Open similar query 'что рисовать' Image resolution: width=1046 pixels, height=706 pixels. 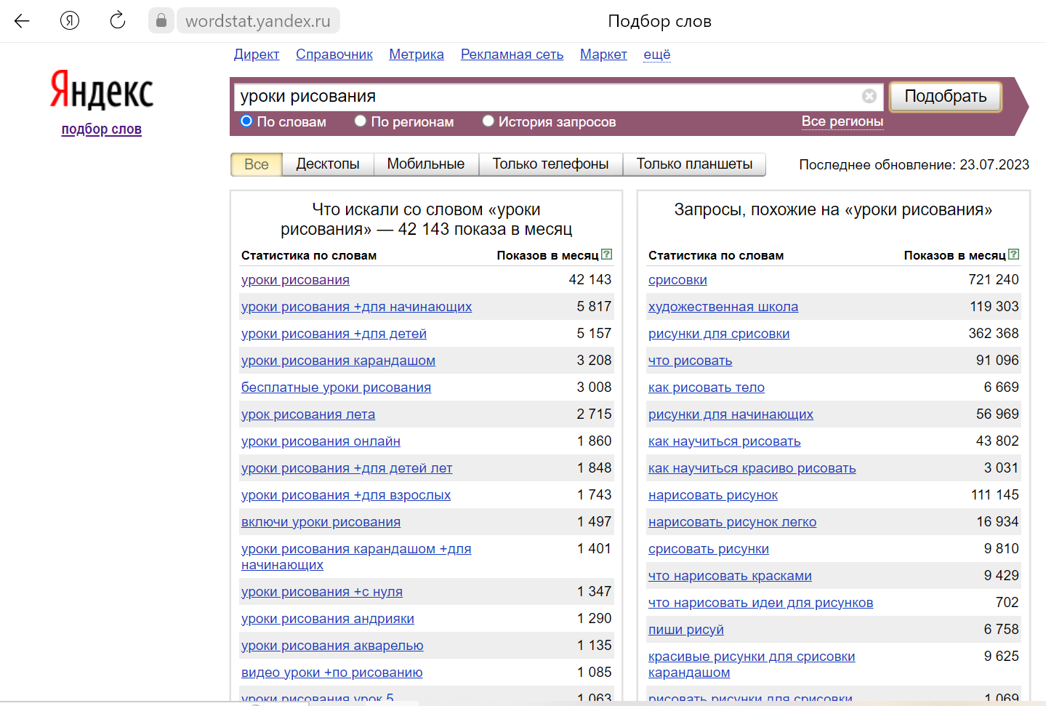pos(690,361)
